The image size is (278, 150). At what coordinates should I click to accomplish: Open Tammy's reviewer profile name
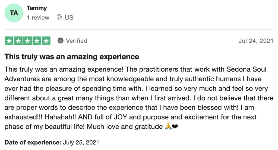click(x=37, y=8)
